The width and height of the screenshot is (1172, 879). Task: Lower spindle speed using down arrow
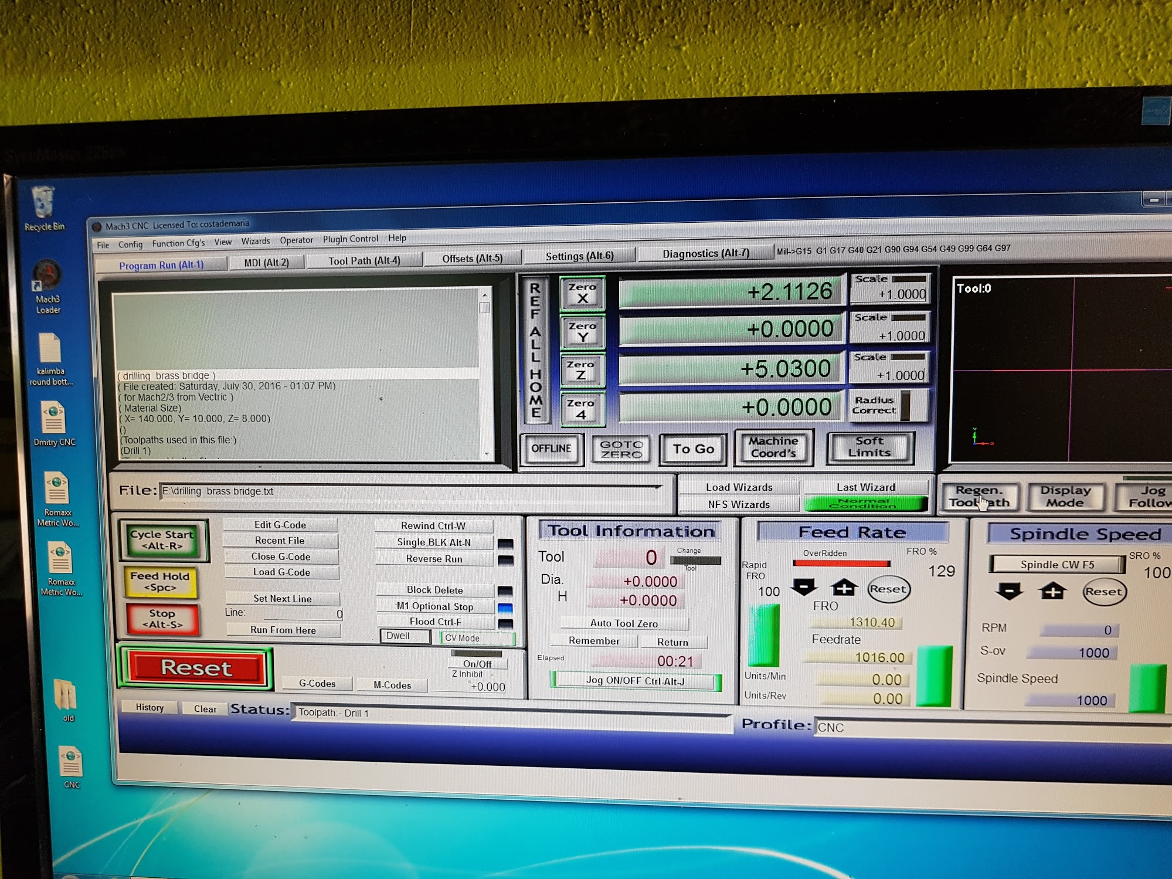[1008, 591]
